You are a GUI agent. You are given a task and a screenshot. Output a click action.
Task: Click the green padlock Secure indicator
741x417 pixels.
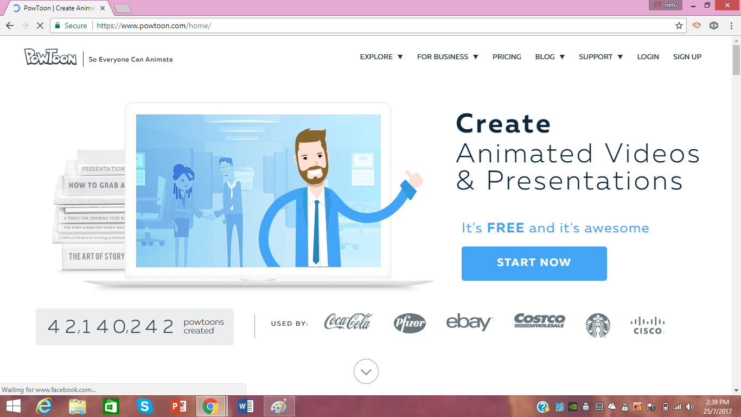[x=71, y=26]
